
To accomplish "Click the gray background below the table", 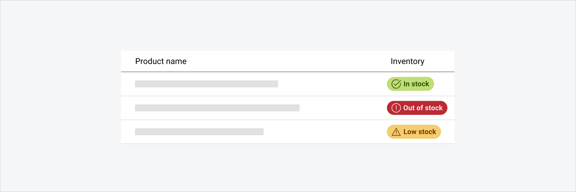I will pyautogui.click(x=288, y=169).
